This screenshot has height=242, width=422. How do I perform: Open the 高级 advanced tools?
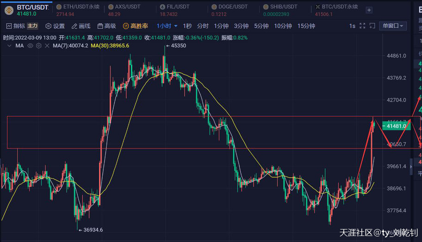(106, 26)
